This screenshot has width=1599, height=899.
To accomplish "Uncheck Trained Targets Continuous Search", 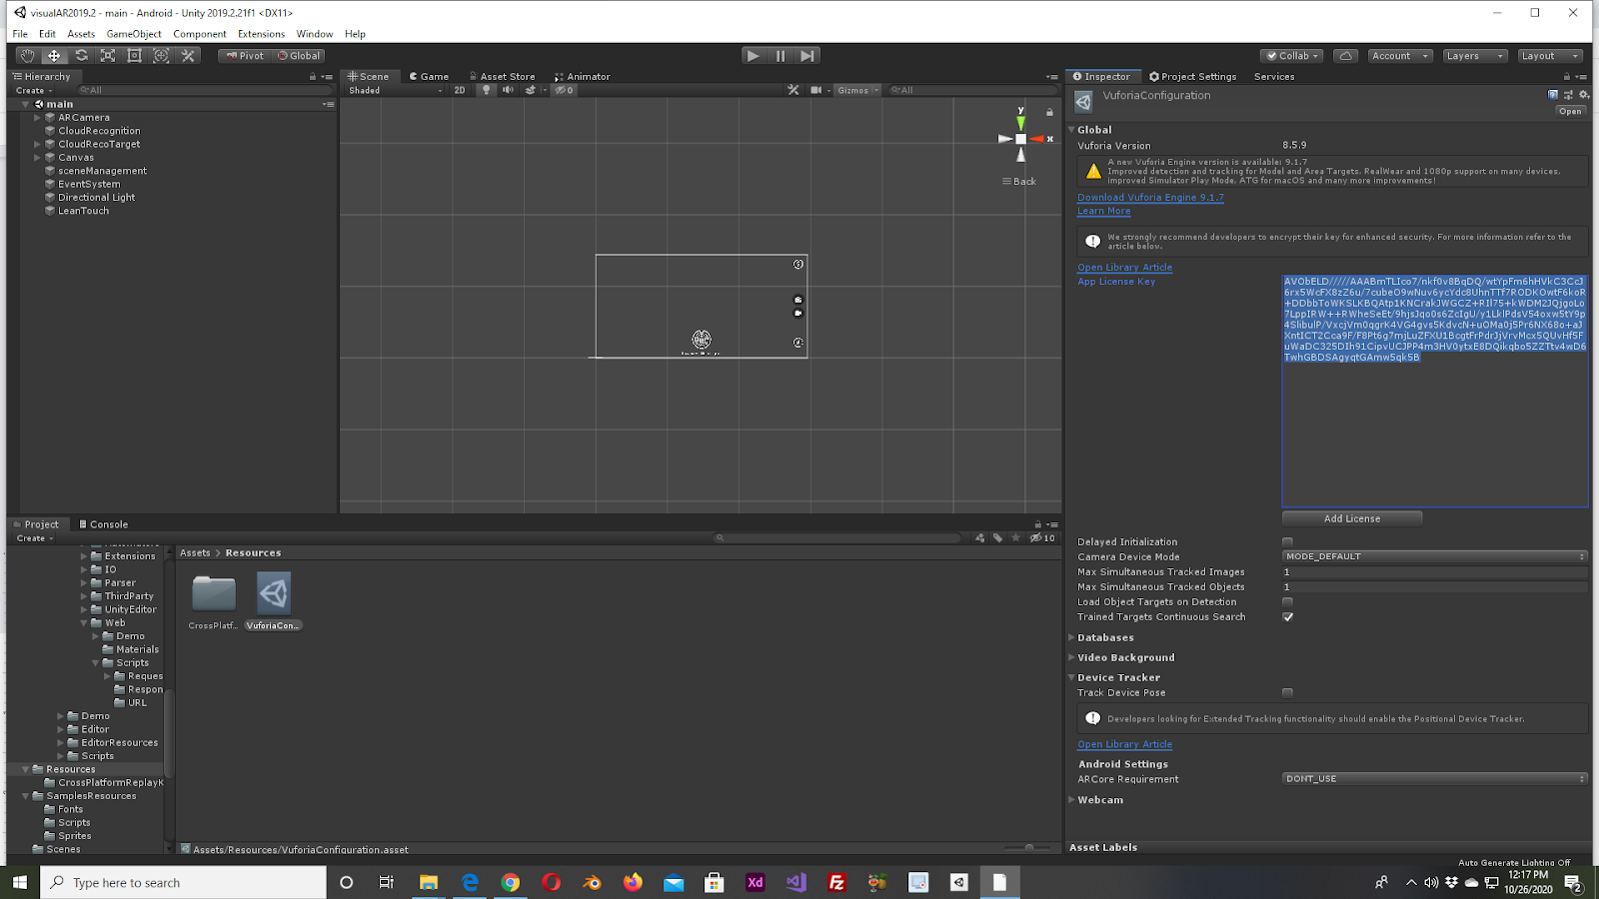I will [x=1287, y=617].
